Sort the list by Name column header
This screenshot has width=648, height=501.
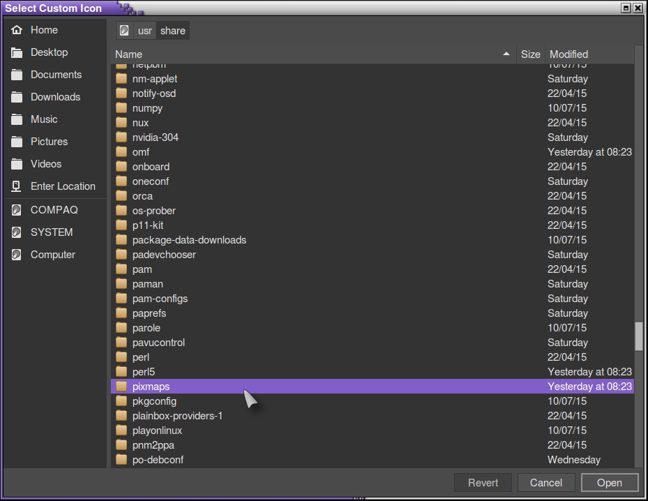tap(128, 54)
